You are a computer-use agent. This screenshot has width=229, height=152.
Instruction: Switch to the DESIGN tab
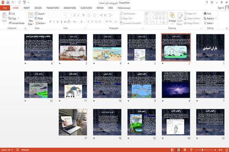click(38, 8)
